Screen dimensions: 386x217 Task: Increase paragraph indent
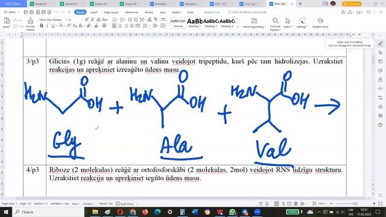[136, 19]
